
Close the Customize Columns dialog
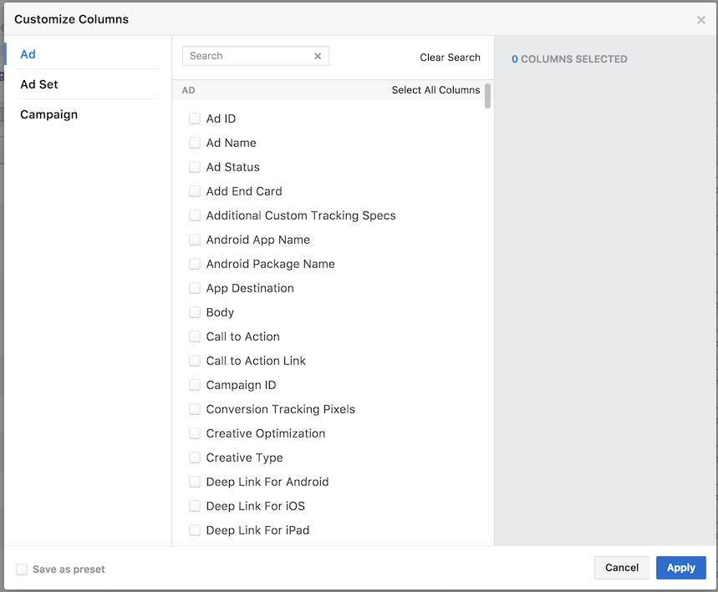[x=700, y=20]
